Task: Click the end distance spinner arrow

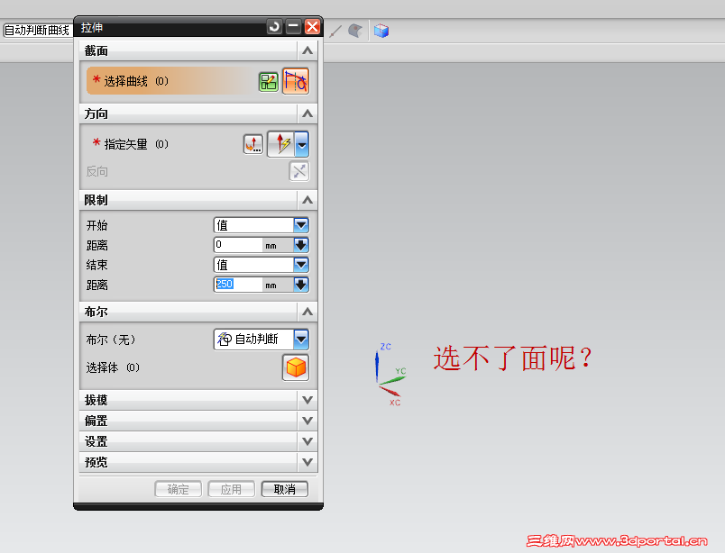Action: click(301, 285)
